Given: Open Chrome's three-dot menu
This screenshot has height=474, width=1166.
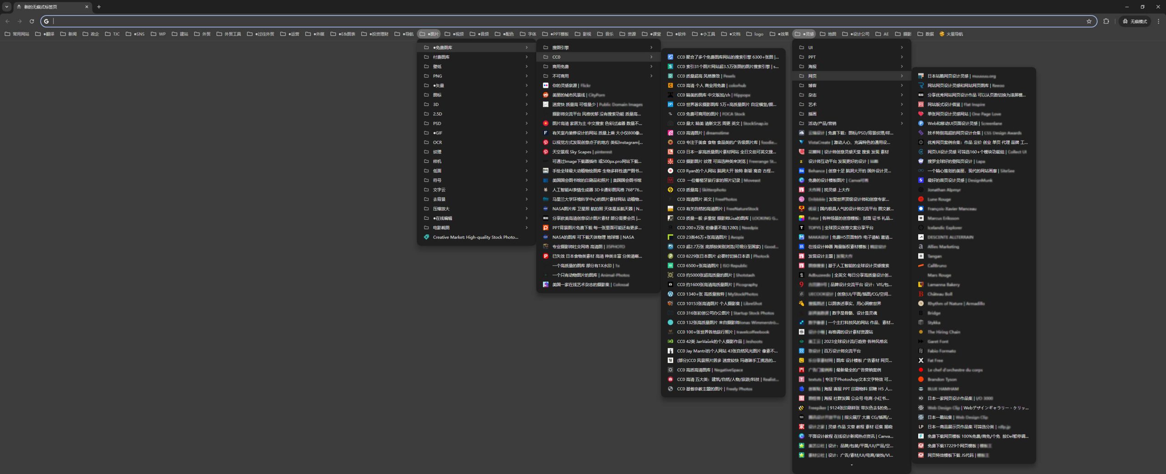Looking at the screenshot, I should (x=1158, y=21).
